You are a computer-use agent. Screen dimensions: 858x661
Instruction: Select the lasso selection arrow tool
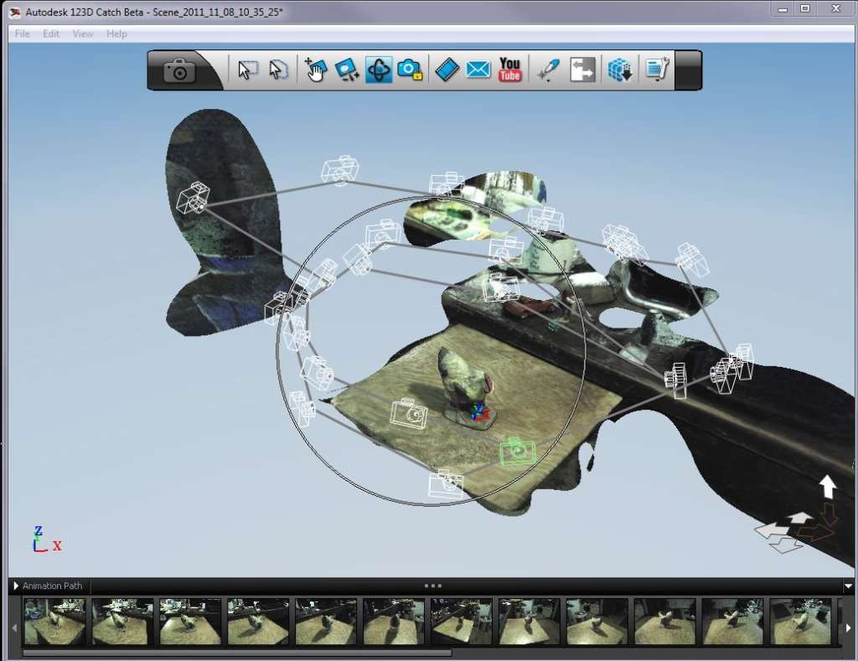click(x=278, y=70)
